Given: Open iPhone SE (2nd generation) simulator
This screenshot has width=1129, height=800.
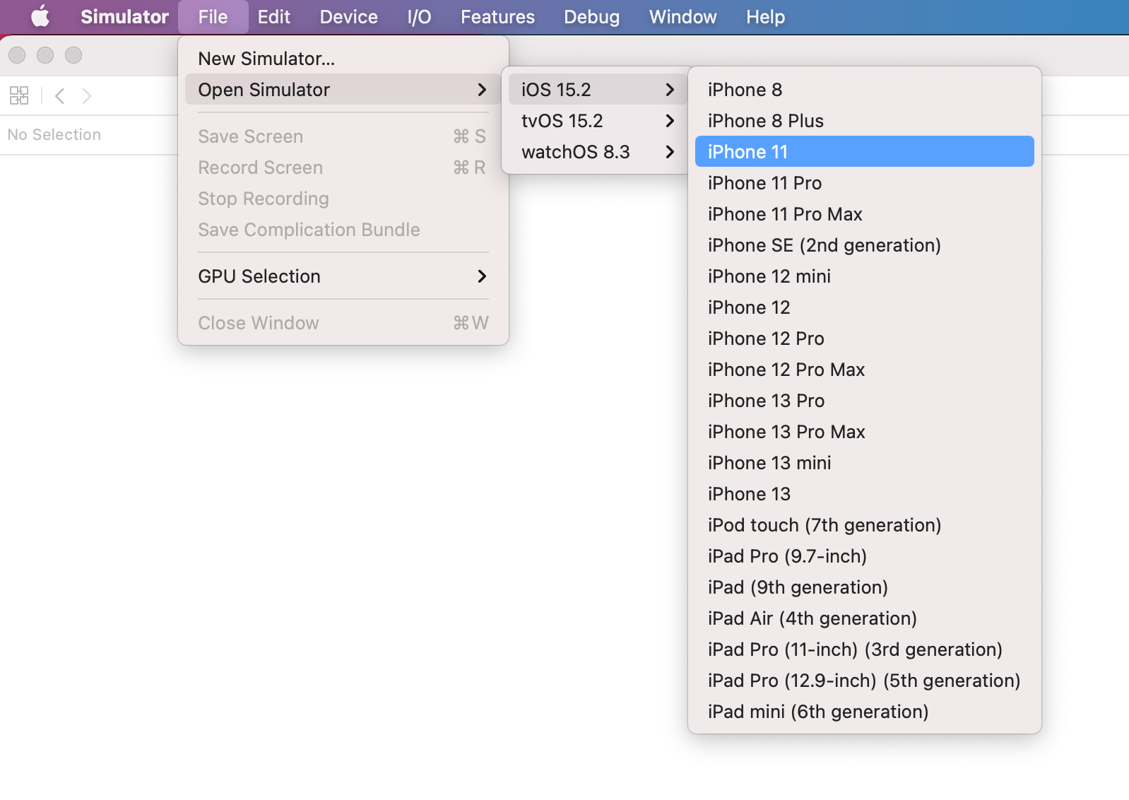Looking at the screenshot, I should 865,245.
